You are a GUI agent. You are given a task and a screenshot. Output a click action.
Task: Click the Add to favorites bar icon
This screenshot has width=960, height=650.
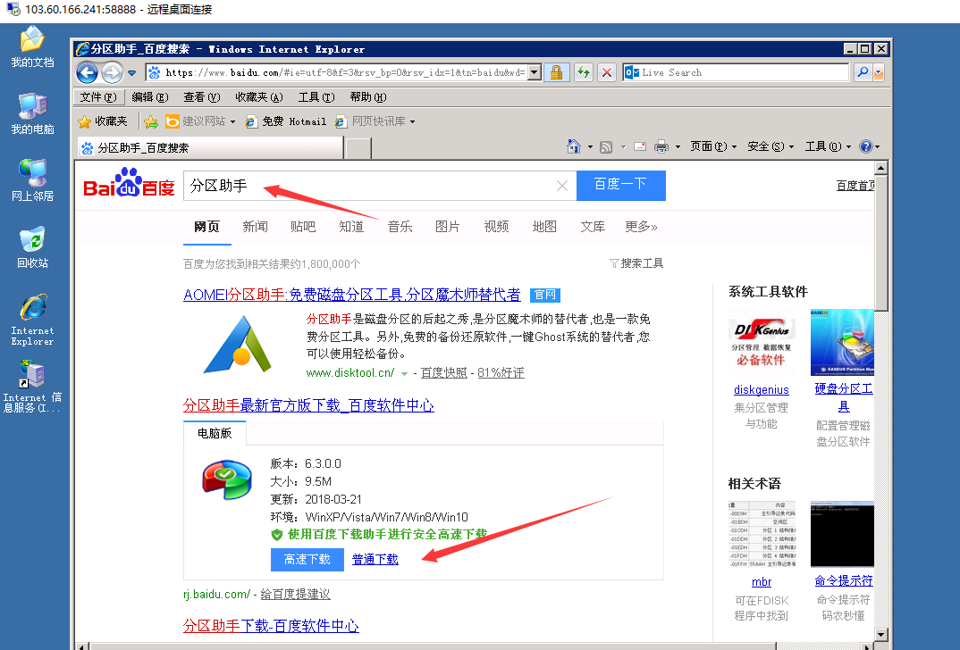pos(150,121)
